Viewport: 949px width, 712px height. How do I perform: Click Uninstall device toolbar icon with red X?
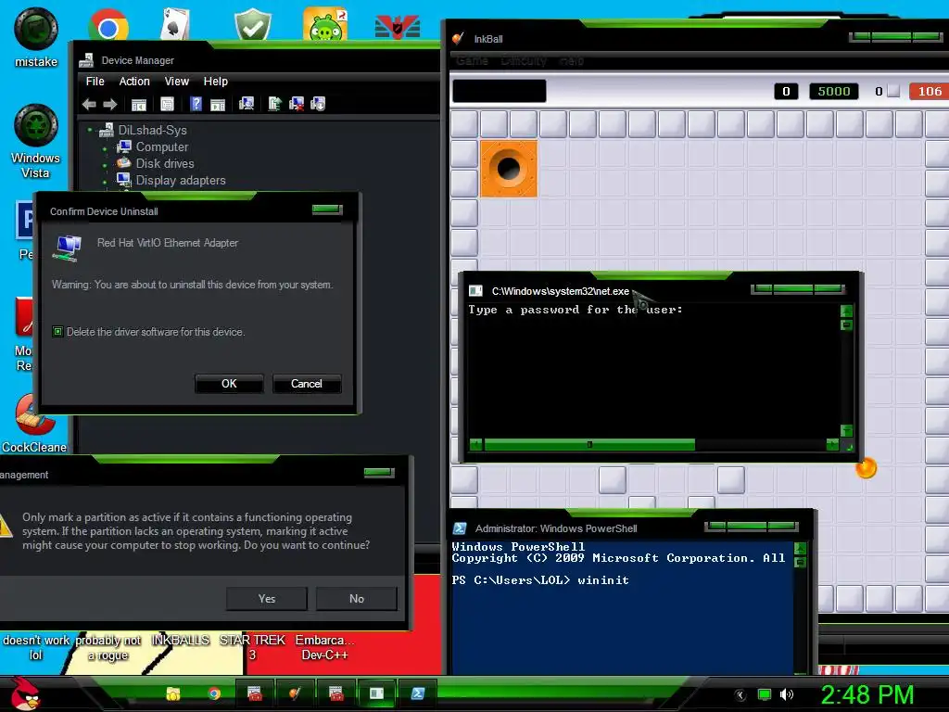pos(297,104)
